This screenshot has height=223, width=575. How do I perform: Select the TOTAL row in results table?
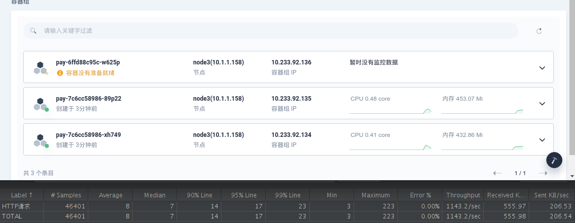click(x=287, y=216)
